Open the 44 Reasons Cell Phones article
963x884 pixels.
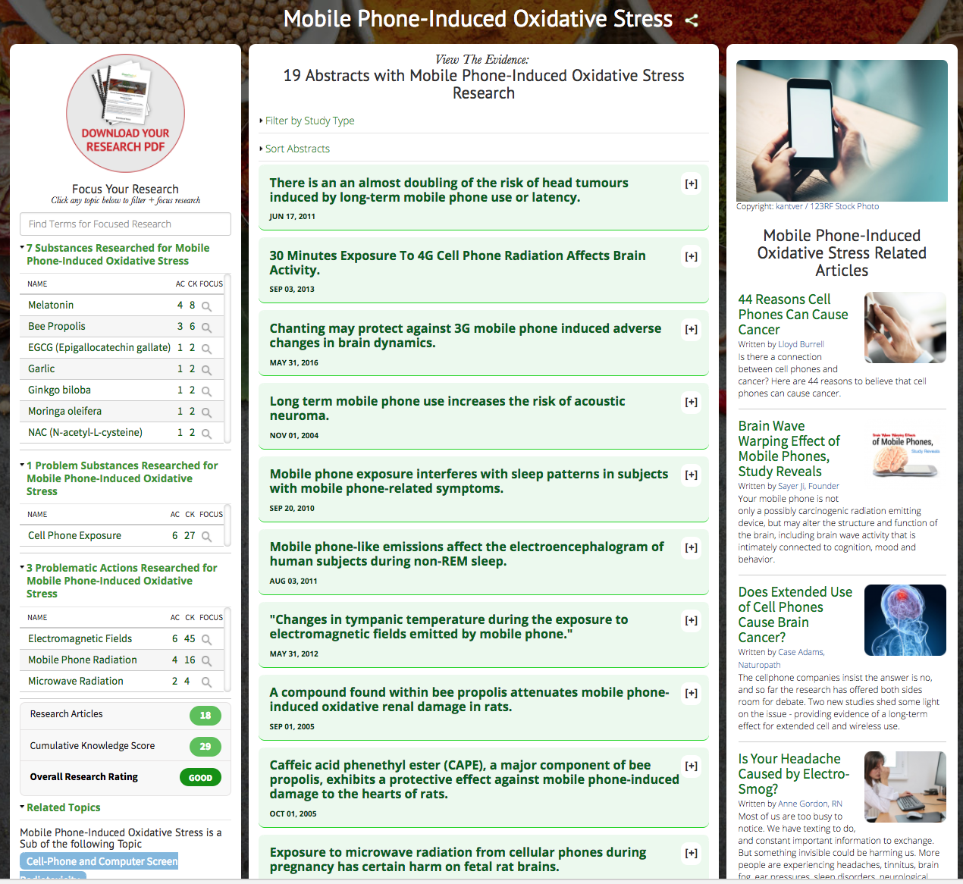click(x=793, y=315)
